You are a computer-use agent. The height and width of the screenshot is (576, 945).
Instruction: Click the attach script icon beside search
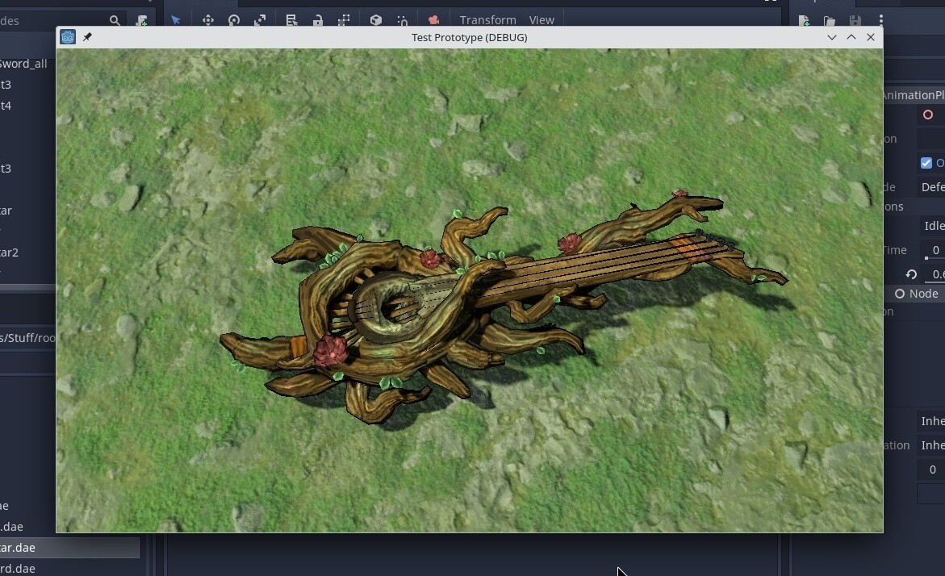click(x=142, y=20)
